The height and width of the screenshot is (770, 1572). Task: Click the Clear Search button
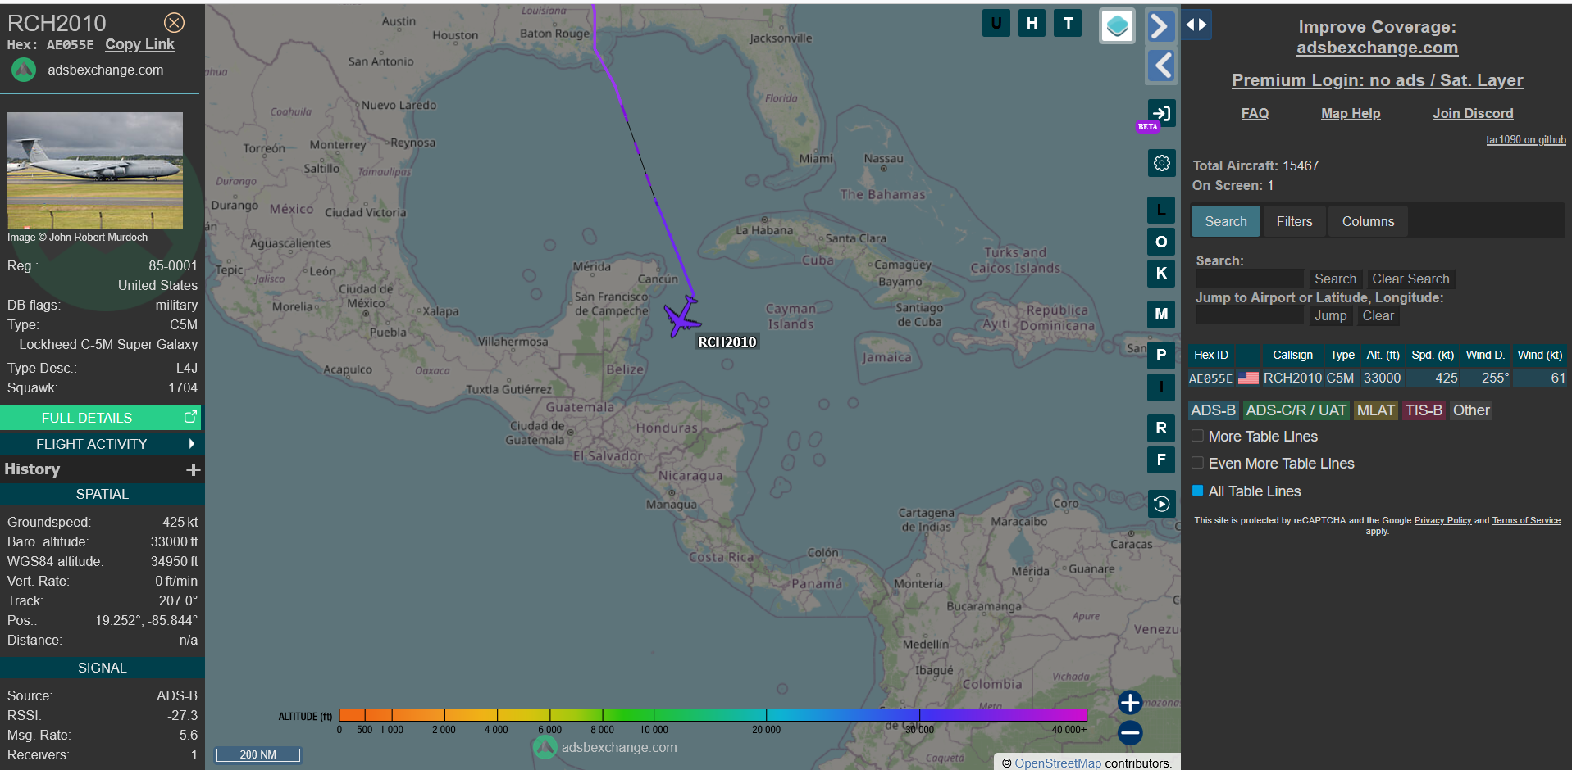tap(1410, 279)
